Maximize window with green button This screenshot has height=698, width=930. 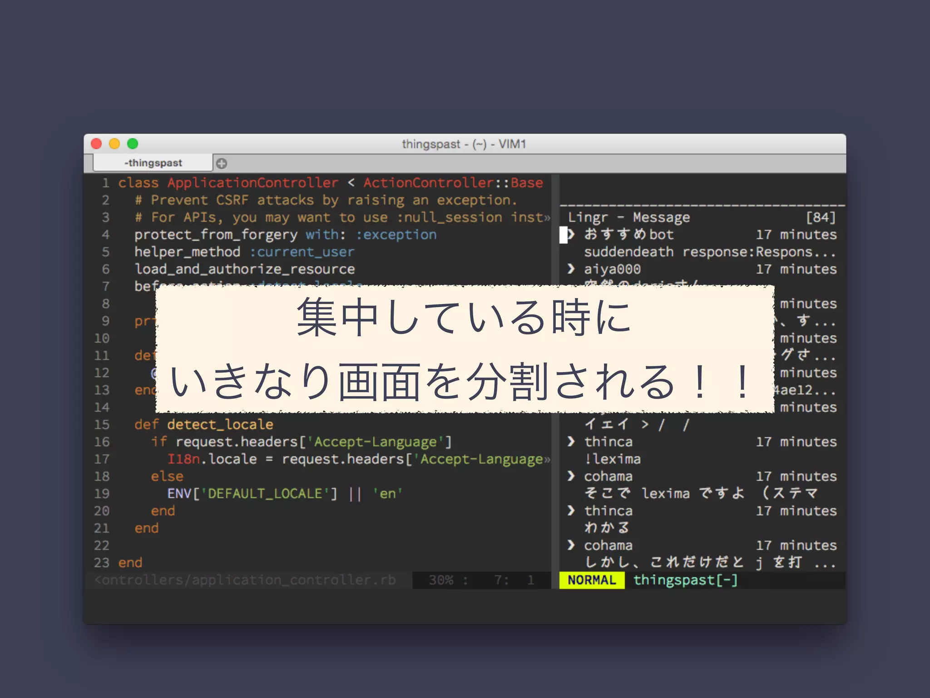(133, 144)
